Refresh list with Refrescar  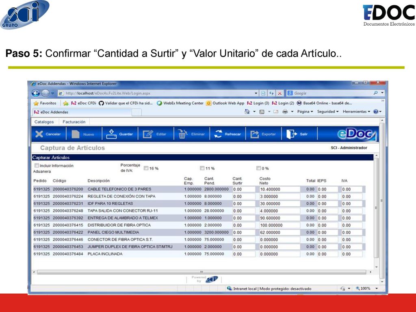(x=227, y=134)
